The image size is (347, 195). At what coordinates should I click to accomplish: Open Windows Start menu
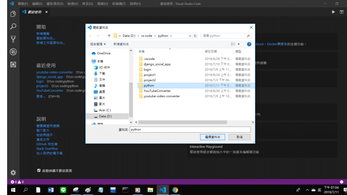tap(13, 190)
